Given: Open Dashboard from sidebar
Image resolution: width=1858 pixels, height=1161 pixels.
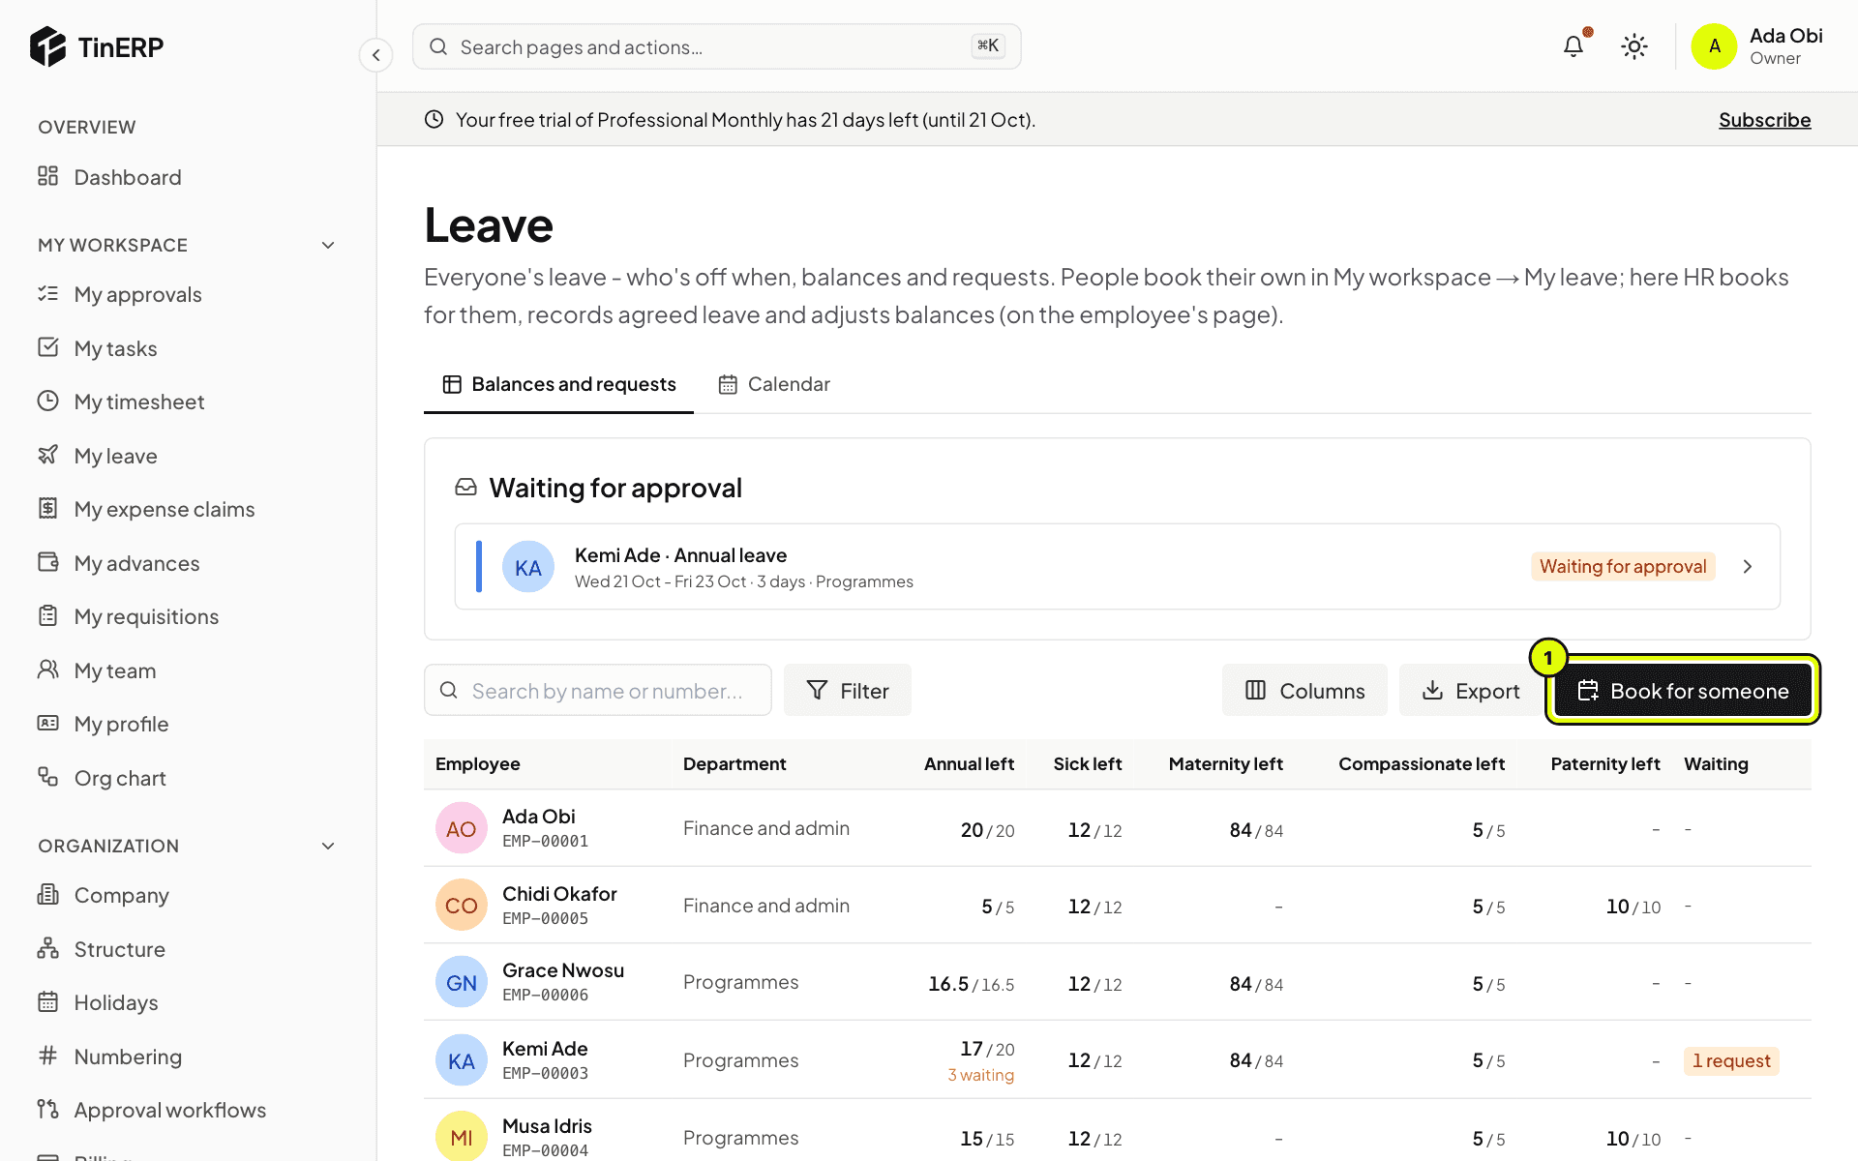Looking at the screenshot, I should click(x=128, y=177).
